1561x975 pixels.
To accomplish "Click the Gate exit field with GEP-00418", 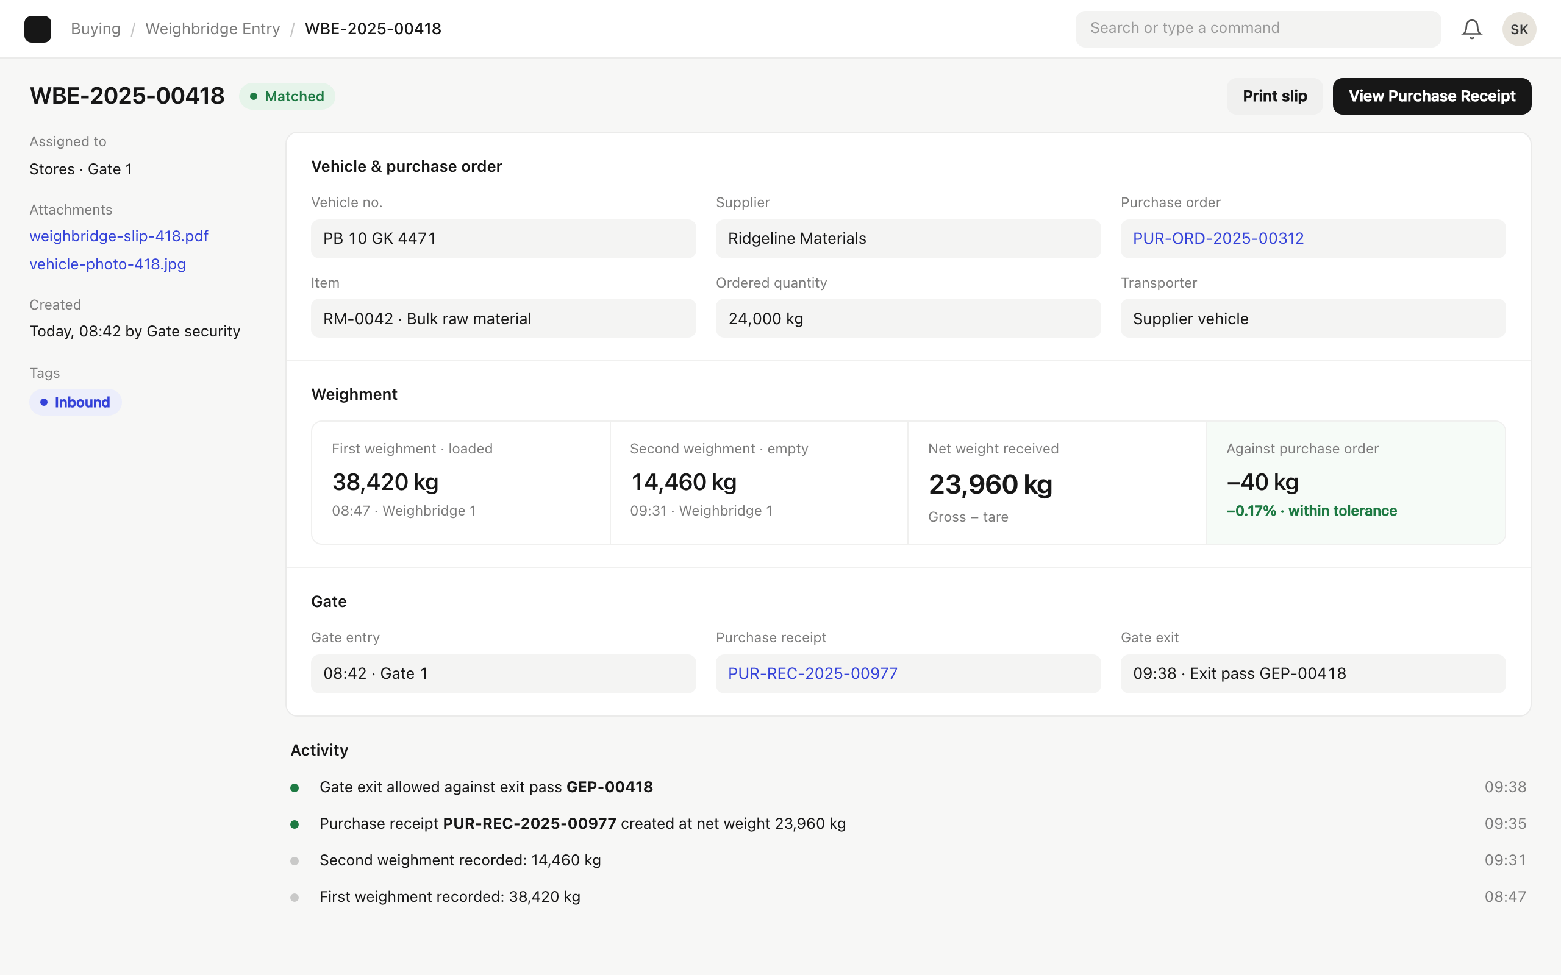I will (1313, 674).
